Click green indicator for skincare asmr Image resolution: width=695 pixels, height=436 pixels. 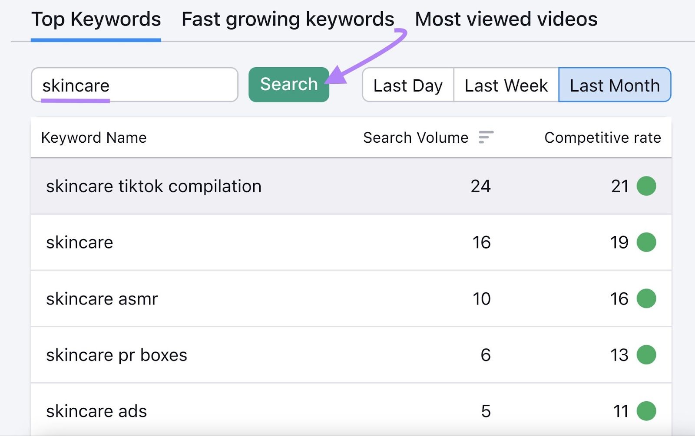(646, 298)
